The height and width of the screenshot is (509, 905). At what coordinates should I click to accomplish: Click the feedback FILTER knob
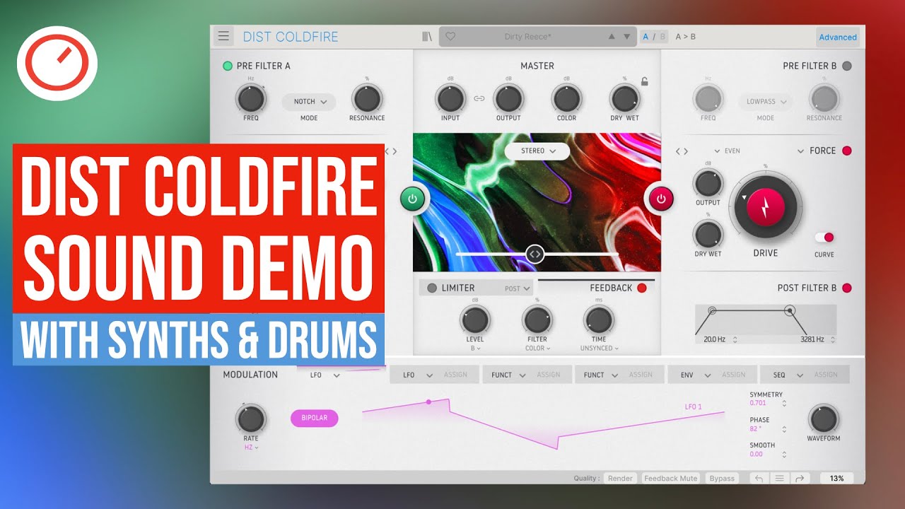click(537, 320)
